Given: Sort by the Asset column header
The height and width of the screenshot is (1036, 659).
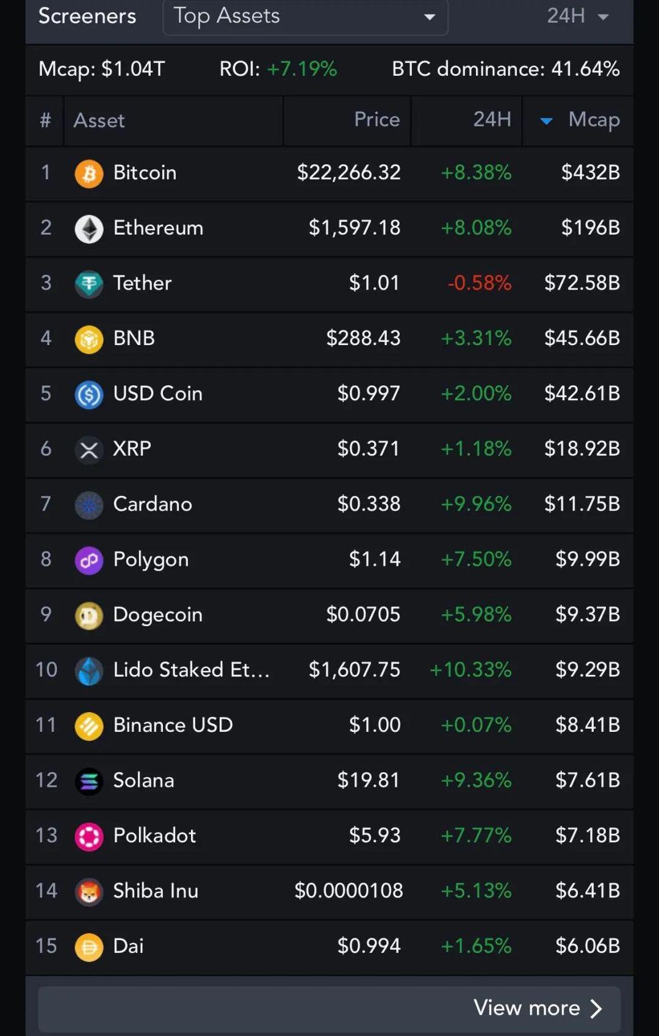Looking at the screenshot, I should pyautogui.click(x=99, y=121).
